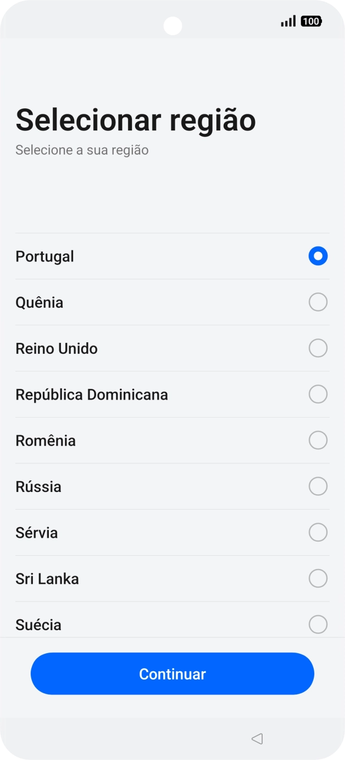Click the signal strength indicator
Viewport: 345px width, 760px height.
288,21
